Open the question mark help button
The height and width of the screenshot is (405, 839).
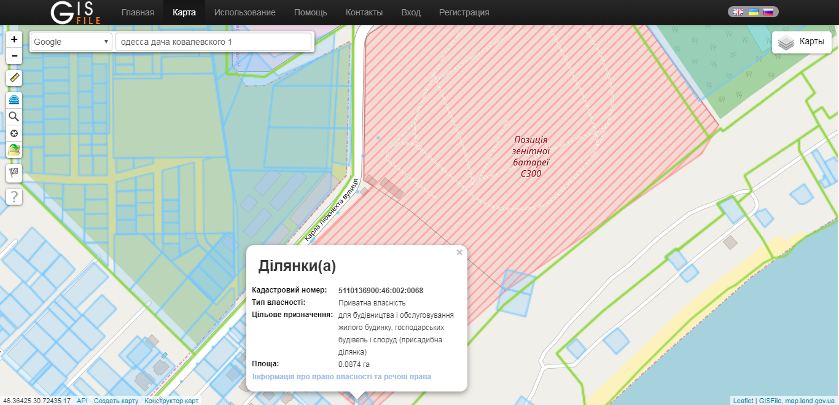(x=14, y=197)
